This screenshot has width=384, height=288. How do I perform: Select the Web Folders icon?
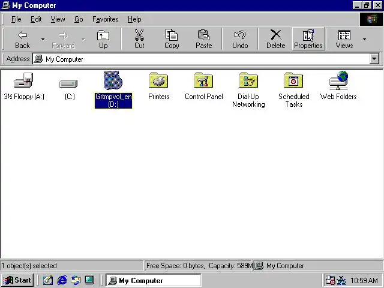click(338, 86)
